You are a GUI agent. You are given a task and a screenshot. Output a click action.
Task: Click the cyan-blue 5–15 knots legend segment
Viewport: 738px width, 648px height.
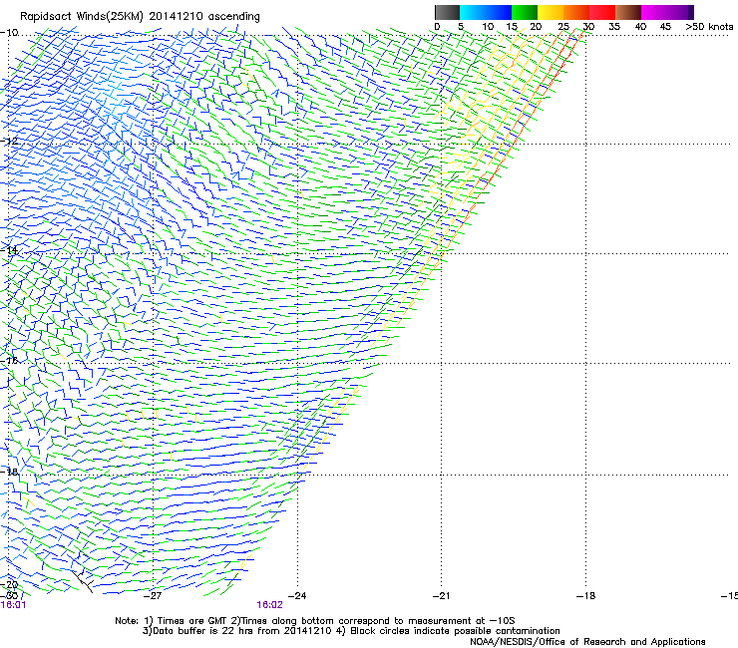coord(486,12)
